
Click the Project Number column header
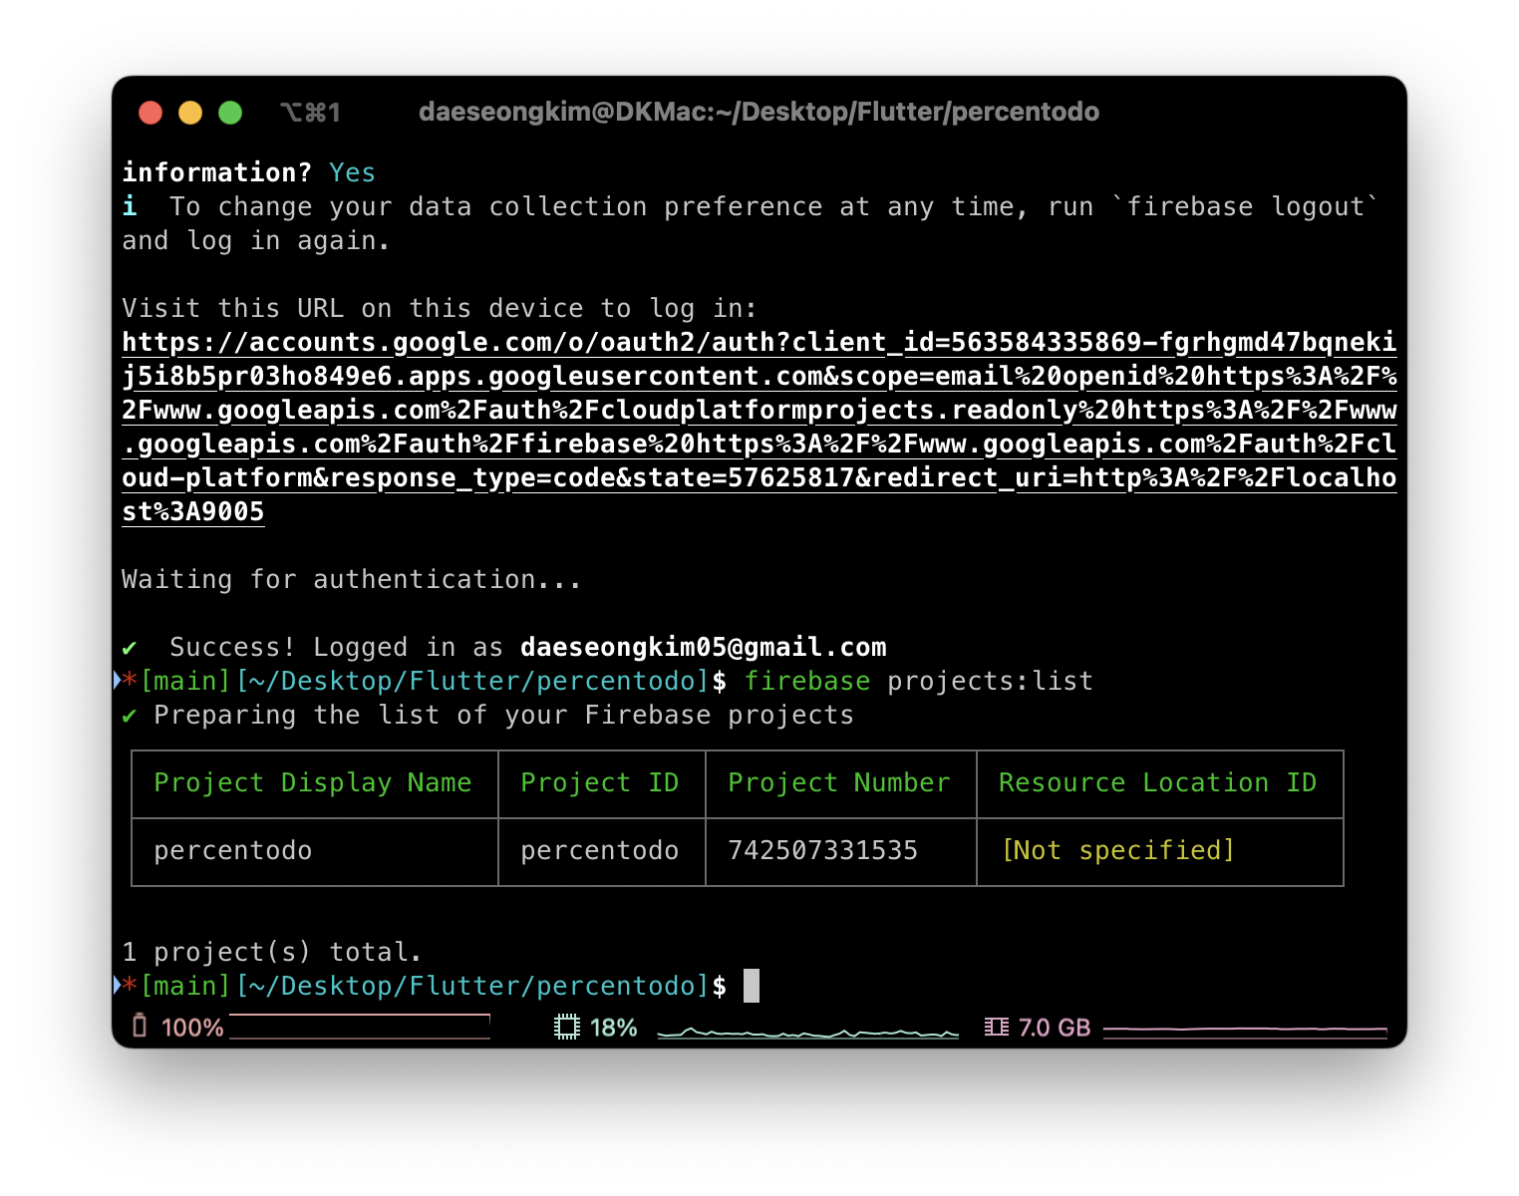pos(839,782)
